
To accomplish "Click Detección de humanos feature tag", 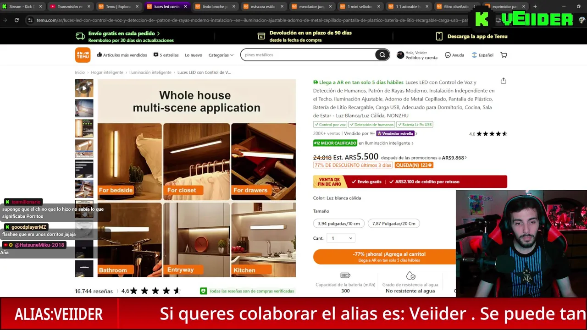I will point(371,125).
